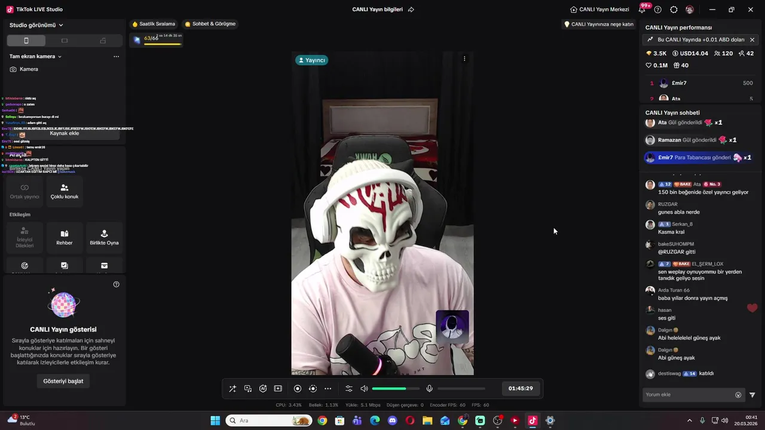Open İzleyici Dilekleri tool
The height and width of the screenshot is (430, 765).
25,238
